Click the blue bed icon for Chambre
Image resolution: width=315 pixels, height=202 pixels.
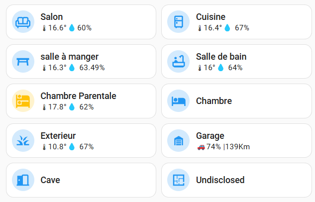178,101
